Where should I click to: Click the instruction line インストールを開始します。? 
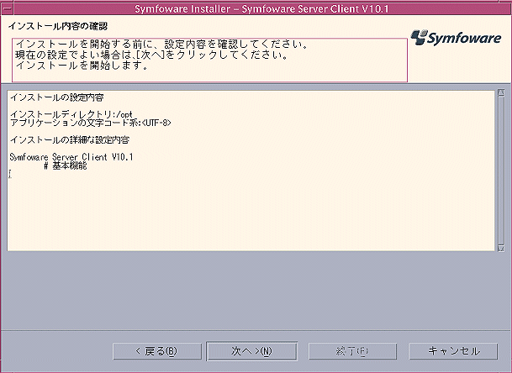[x=82, y=66]
